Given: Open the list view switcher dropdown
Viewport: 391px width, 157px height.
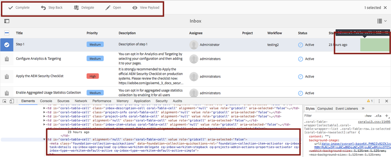Looking at the screenshot, I should 381,21.
